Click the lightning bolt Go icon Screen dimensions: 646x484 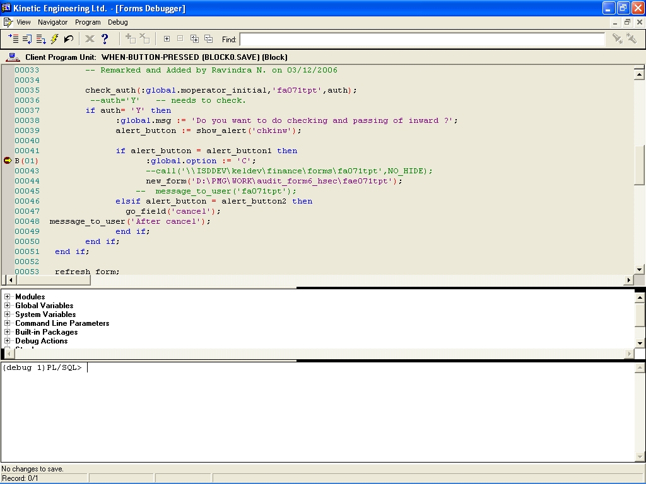tap(55, 39)
